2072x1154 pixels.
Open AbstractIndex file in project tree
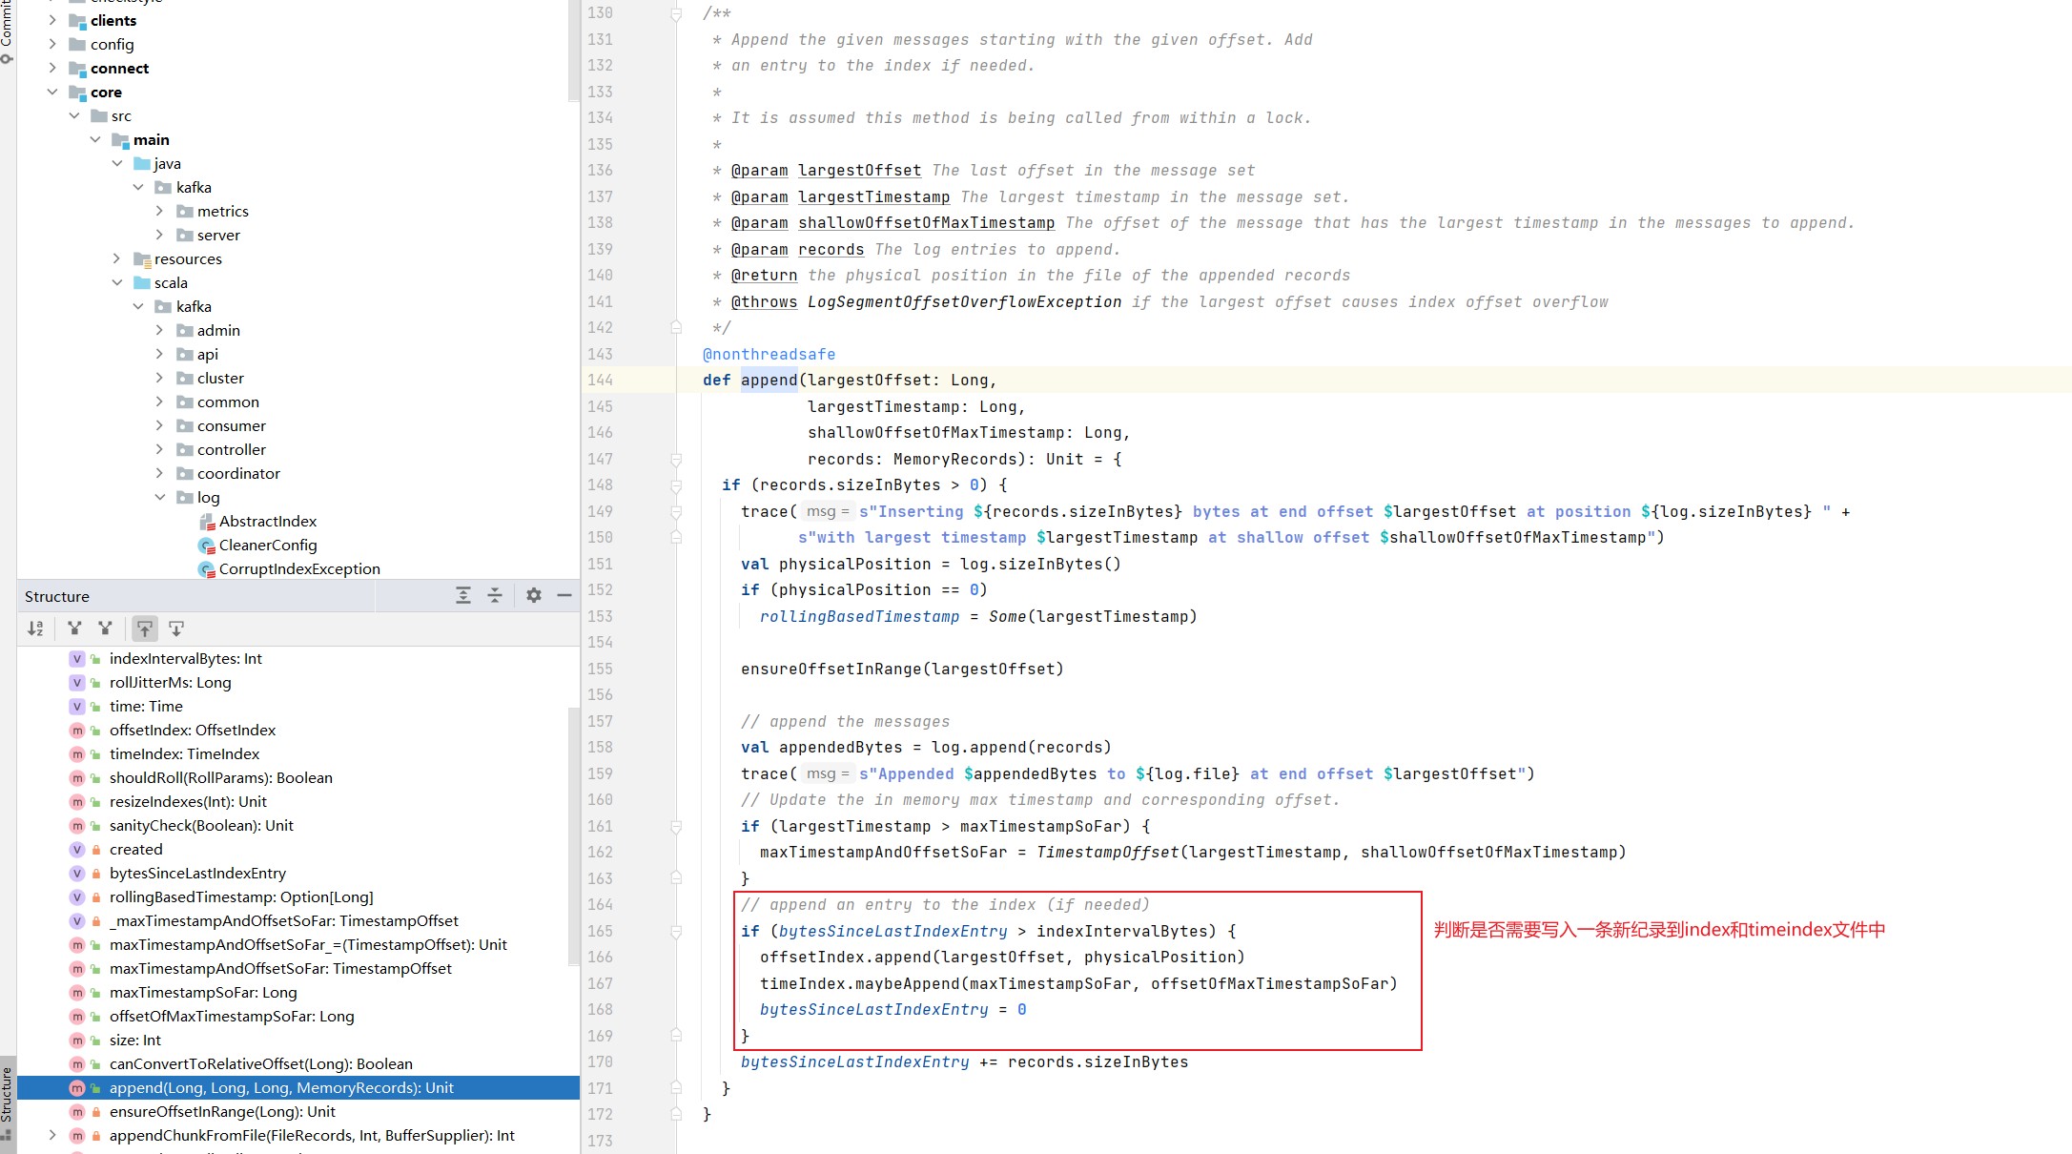coord(267,522)
